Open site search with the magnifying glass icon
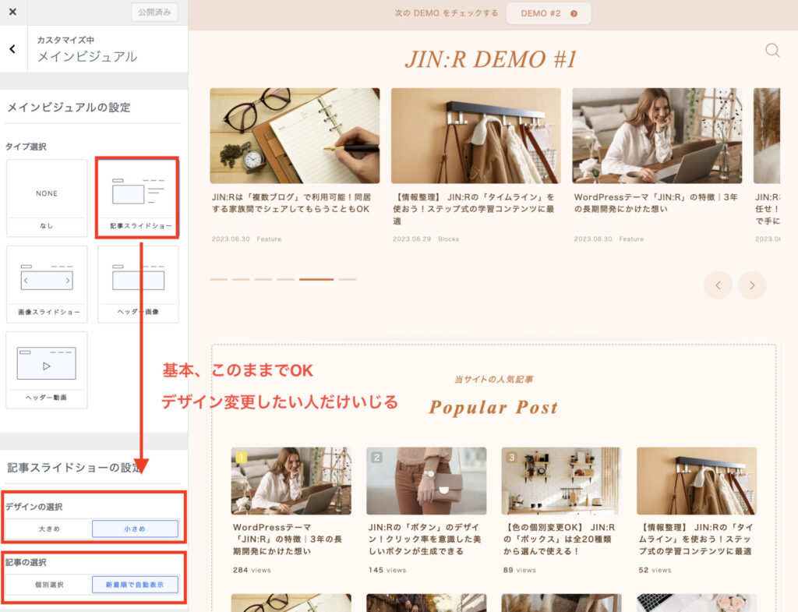Viewport: 798px width, 612px height. 772,50
